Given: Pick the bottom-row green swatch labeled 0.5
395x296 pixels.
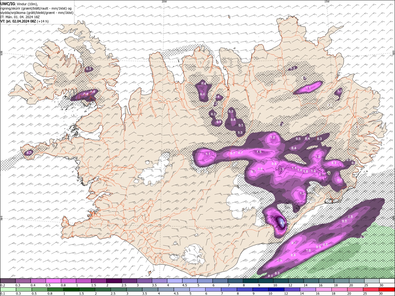Looking at the screenshot, I should tap(39, 290).
